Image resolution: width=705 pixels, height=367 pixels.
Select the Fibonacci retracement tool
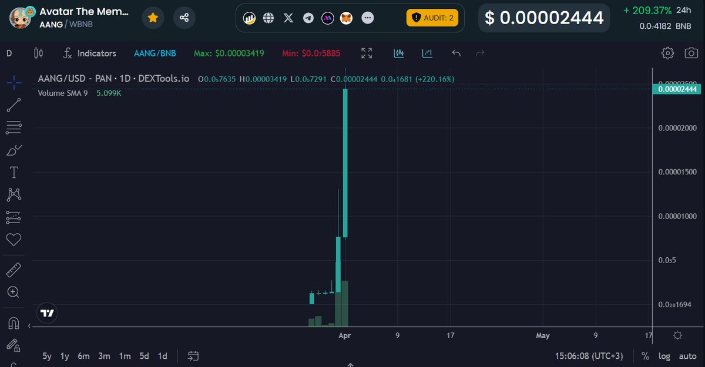point(14,127)
